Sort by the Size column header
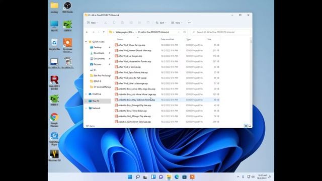The image size is (322, 181). tap(209, 39)
